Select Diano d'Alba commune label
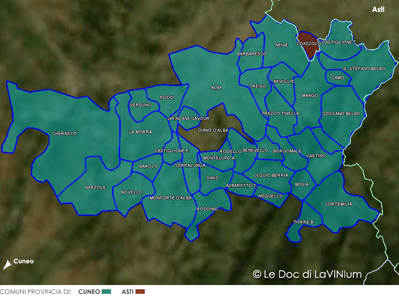The width and height of the screenshot is (399, 298). click(213, 130)
